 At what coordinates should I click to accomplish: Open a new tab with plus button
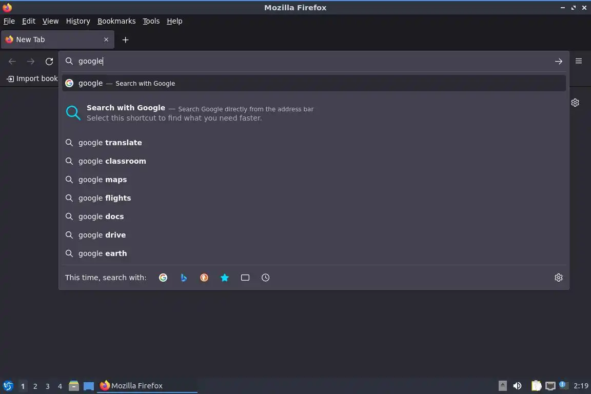click(126, 40)
